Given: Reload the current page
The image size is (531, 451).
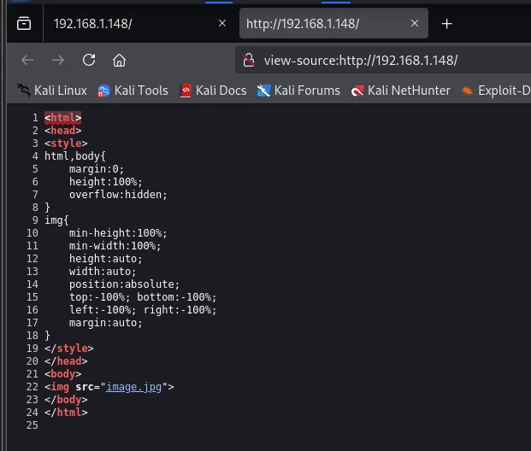Looking at the screenshot, I should [89, 61].
